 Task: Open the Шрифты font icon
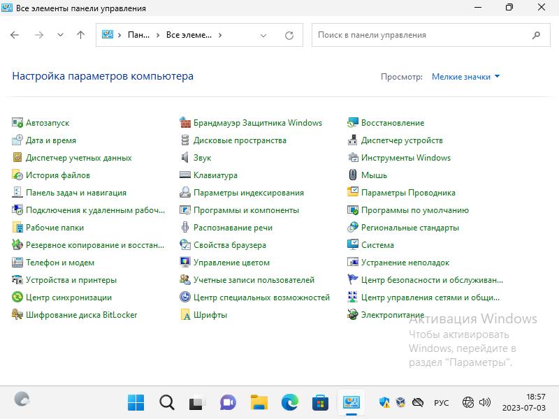pyautogui.click(x=185, y=315)
